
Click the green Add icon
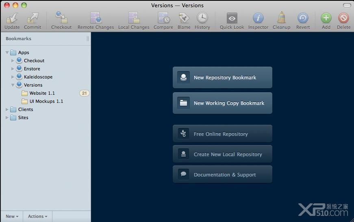click(x=326, y=18)
